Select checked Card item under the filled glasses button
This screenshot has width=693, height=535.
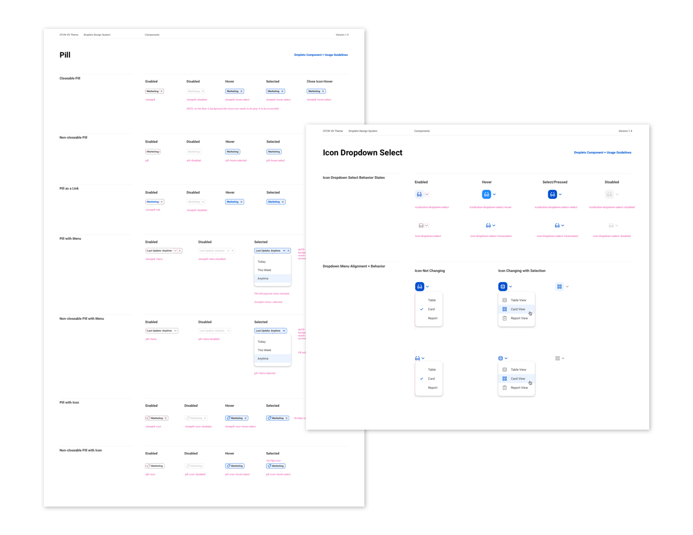(x=429, y=309)
